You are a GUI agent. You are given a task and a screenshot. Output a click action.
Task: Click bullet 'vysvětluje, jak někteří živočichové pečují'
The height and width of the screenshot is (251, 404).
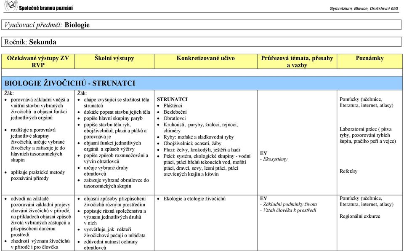click(x=114, y=232)
